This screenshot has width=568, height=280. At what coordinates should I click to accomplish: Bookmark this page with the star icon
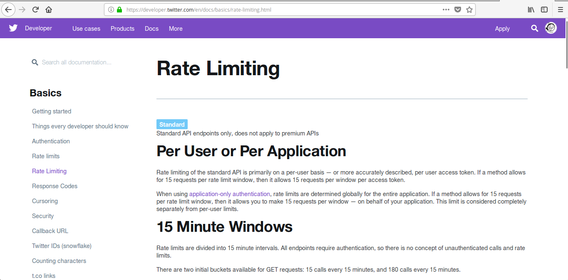coord(469,10)
